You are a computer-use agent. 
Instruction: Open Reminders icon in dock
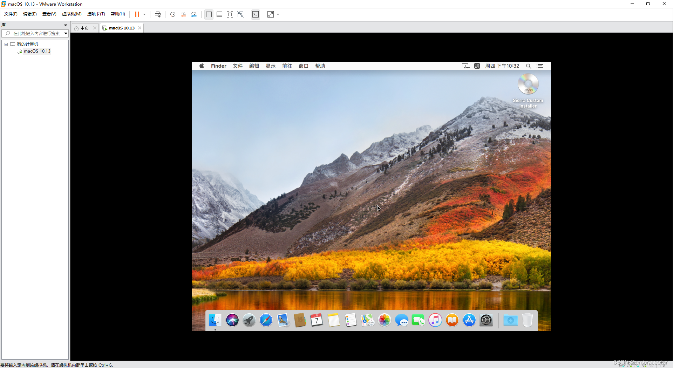(351, 320)
